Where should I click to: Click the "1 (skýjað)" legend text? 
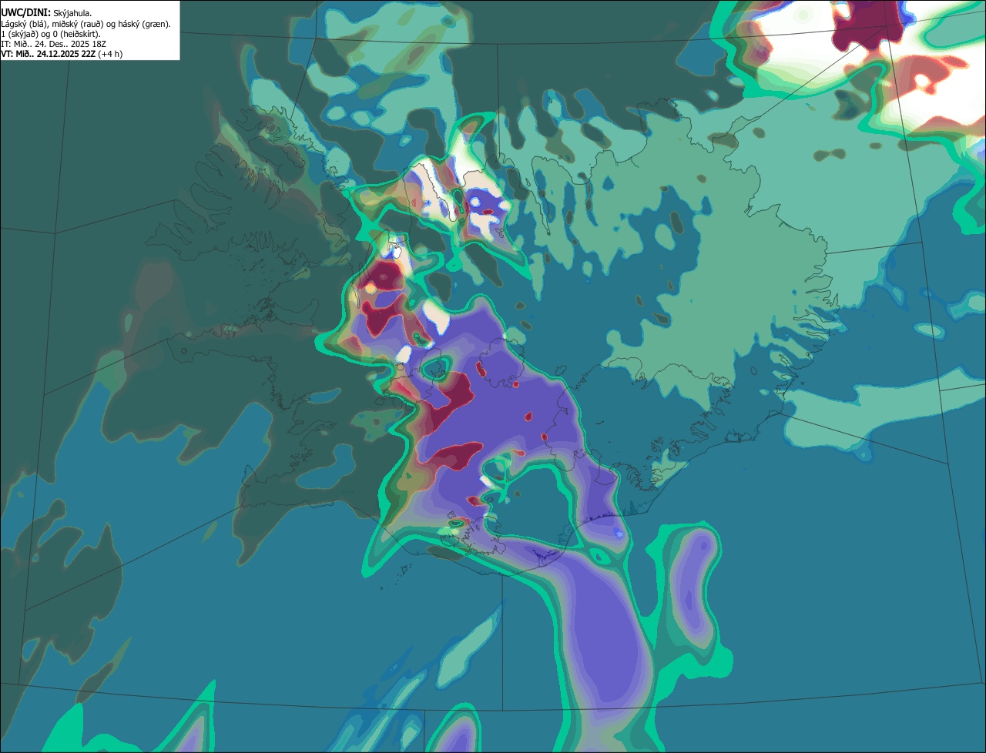19,35
